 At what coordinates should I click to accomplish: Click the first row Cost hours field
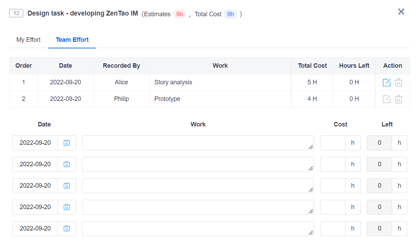[x=333, y=143]
